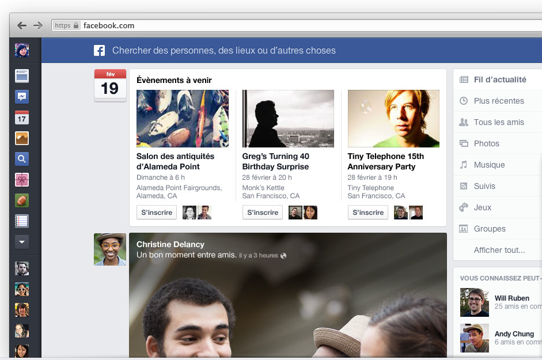Image resolution: width=542 pixels, height=360 pixels.
Task: Select Fil d'actualité in right menu
Action: point(500,80)
